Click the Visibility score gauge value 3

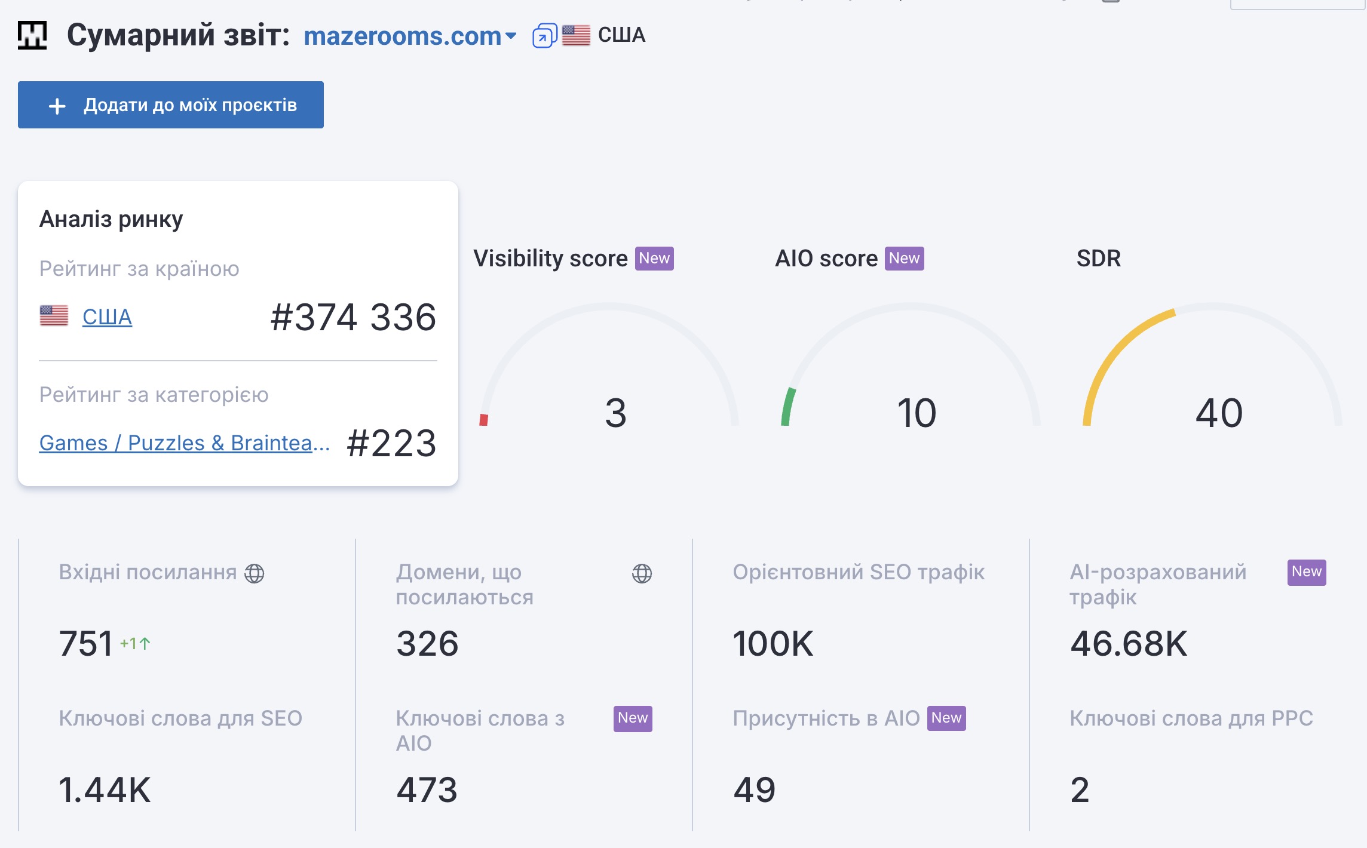coord(615,413)
